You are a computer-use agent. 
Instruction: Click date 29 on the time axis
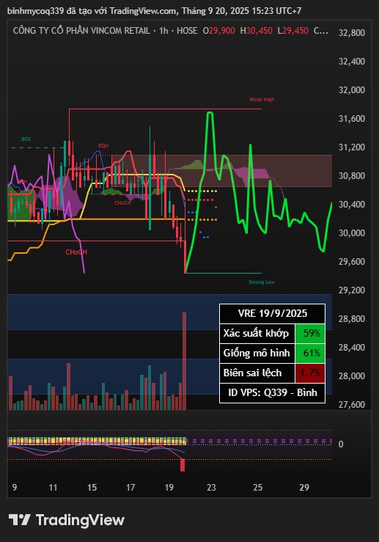[x=304, y=488]
